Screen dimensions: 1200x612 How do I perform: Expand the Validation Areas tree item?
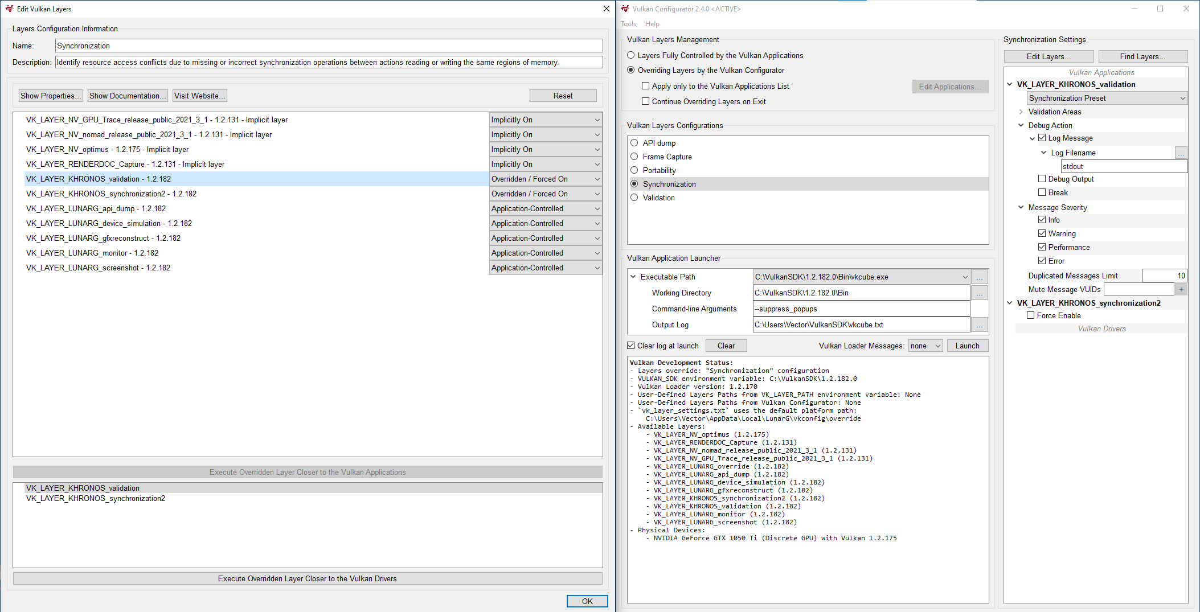[1020, 112]
